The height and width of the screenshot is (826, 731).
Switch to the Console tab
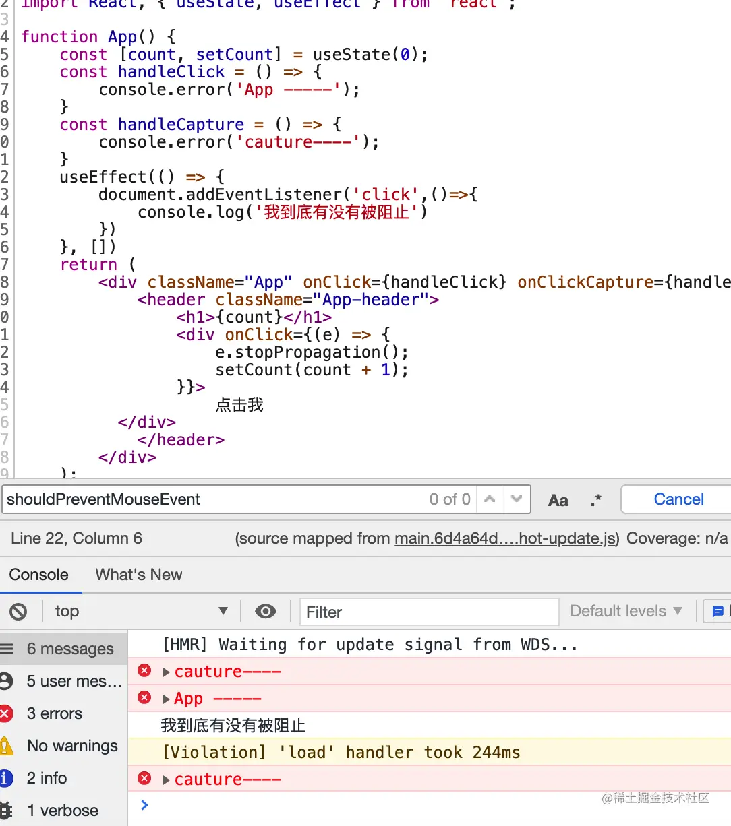(39, 575)
